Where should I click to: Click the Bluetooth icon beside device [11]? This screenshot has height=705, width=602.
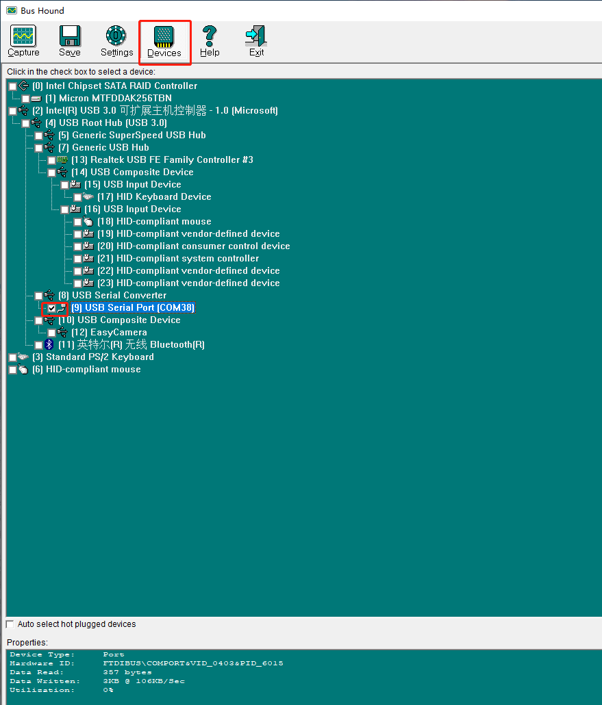tap(48, 344)
